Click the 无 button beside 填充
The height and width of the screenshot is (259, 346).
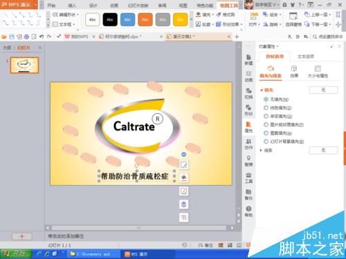[323, 90]
